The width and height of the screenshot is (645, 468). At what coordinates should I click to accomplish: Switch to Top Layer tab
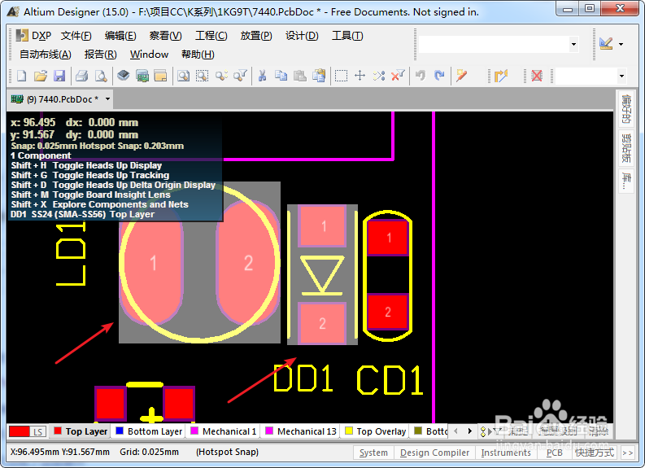point(81,431)
